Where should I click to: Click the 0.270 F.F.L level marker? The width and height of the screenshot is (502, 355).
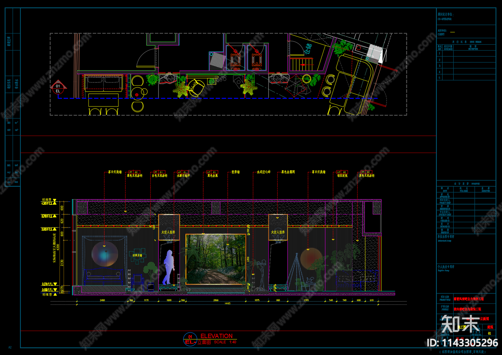click(x=49, y=284)
